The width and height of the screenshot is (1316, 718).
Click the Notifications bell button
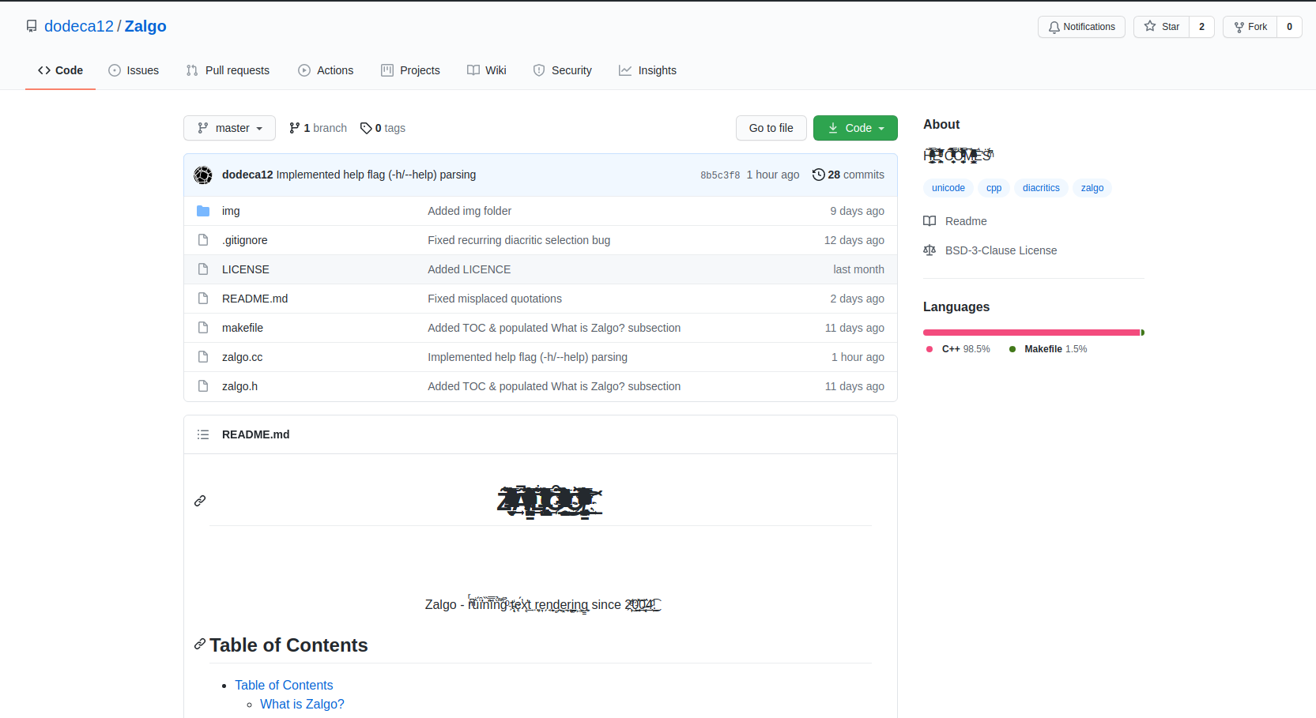click(x=1081, y=27)
